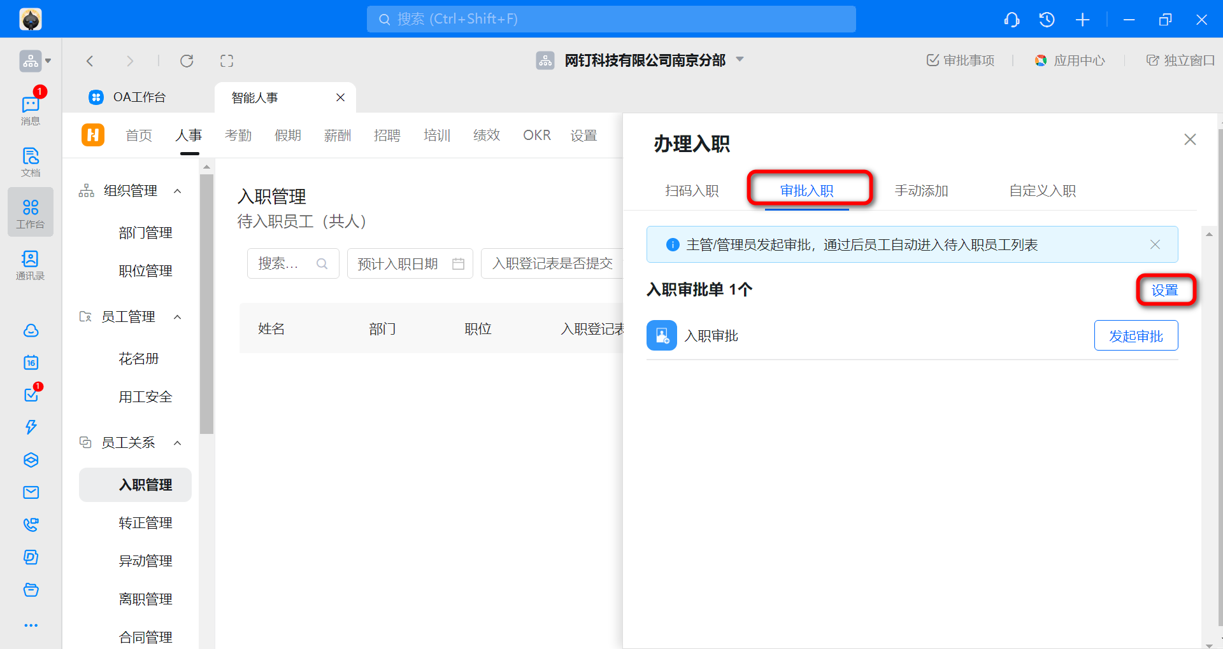Open 部门管理 in left tree
This screenshot has width=1223, height=649.
(x=145, y=233)
